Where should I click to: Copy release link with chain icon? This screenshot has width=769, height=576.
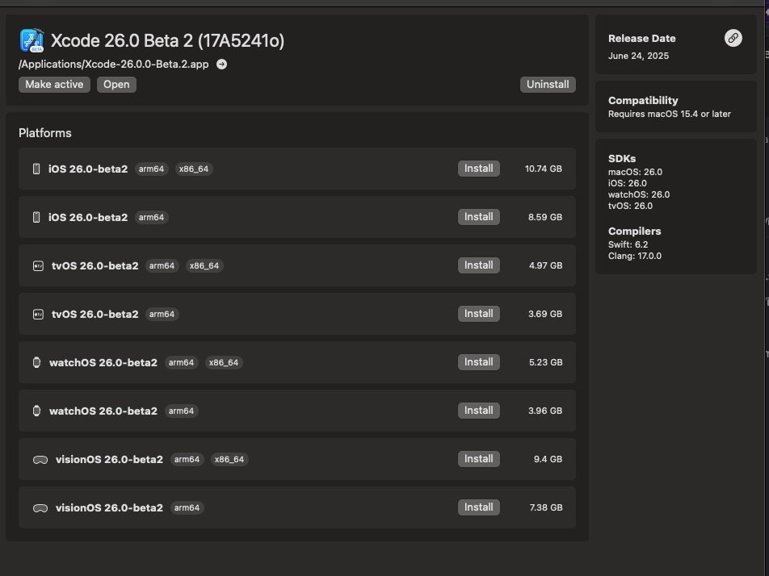tap(733, 38)
